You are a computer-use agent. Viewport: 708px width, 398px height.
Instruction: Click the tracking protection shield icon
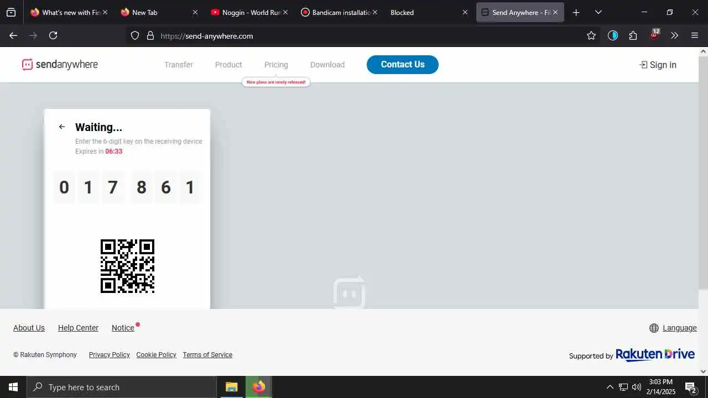pos(135,35)
